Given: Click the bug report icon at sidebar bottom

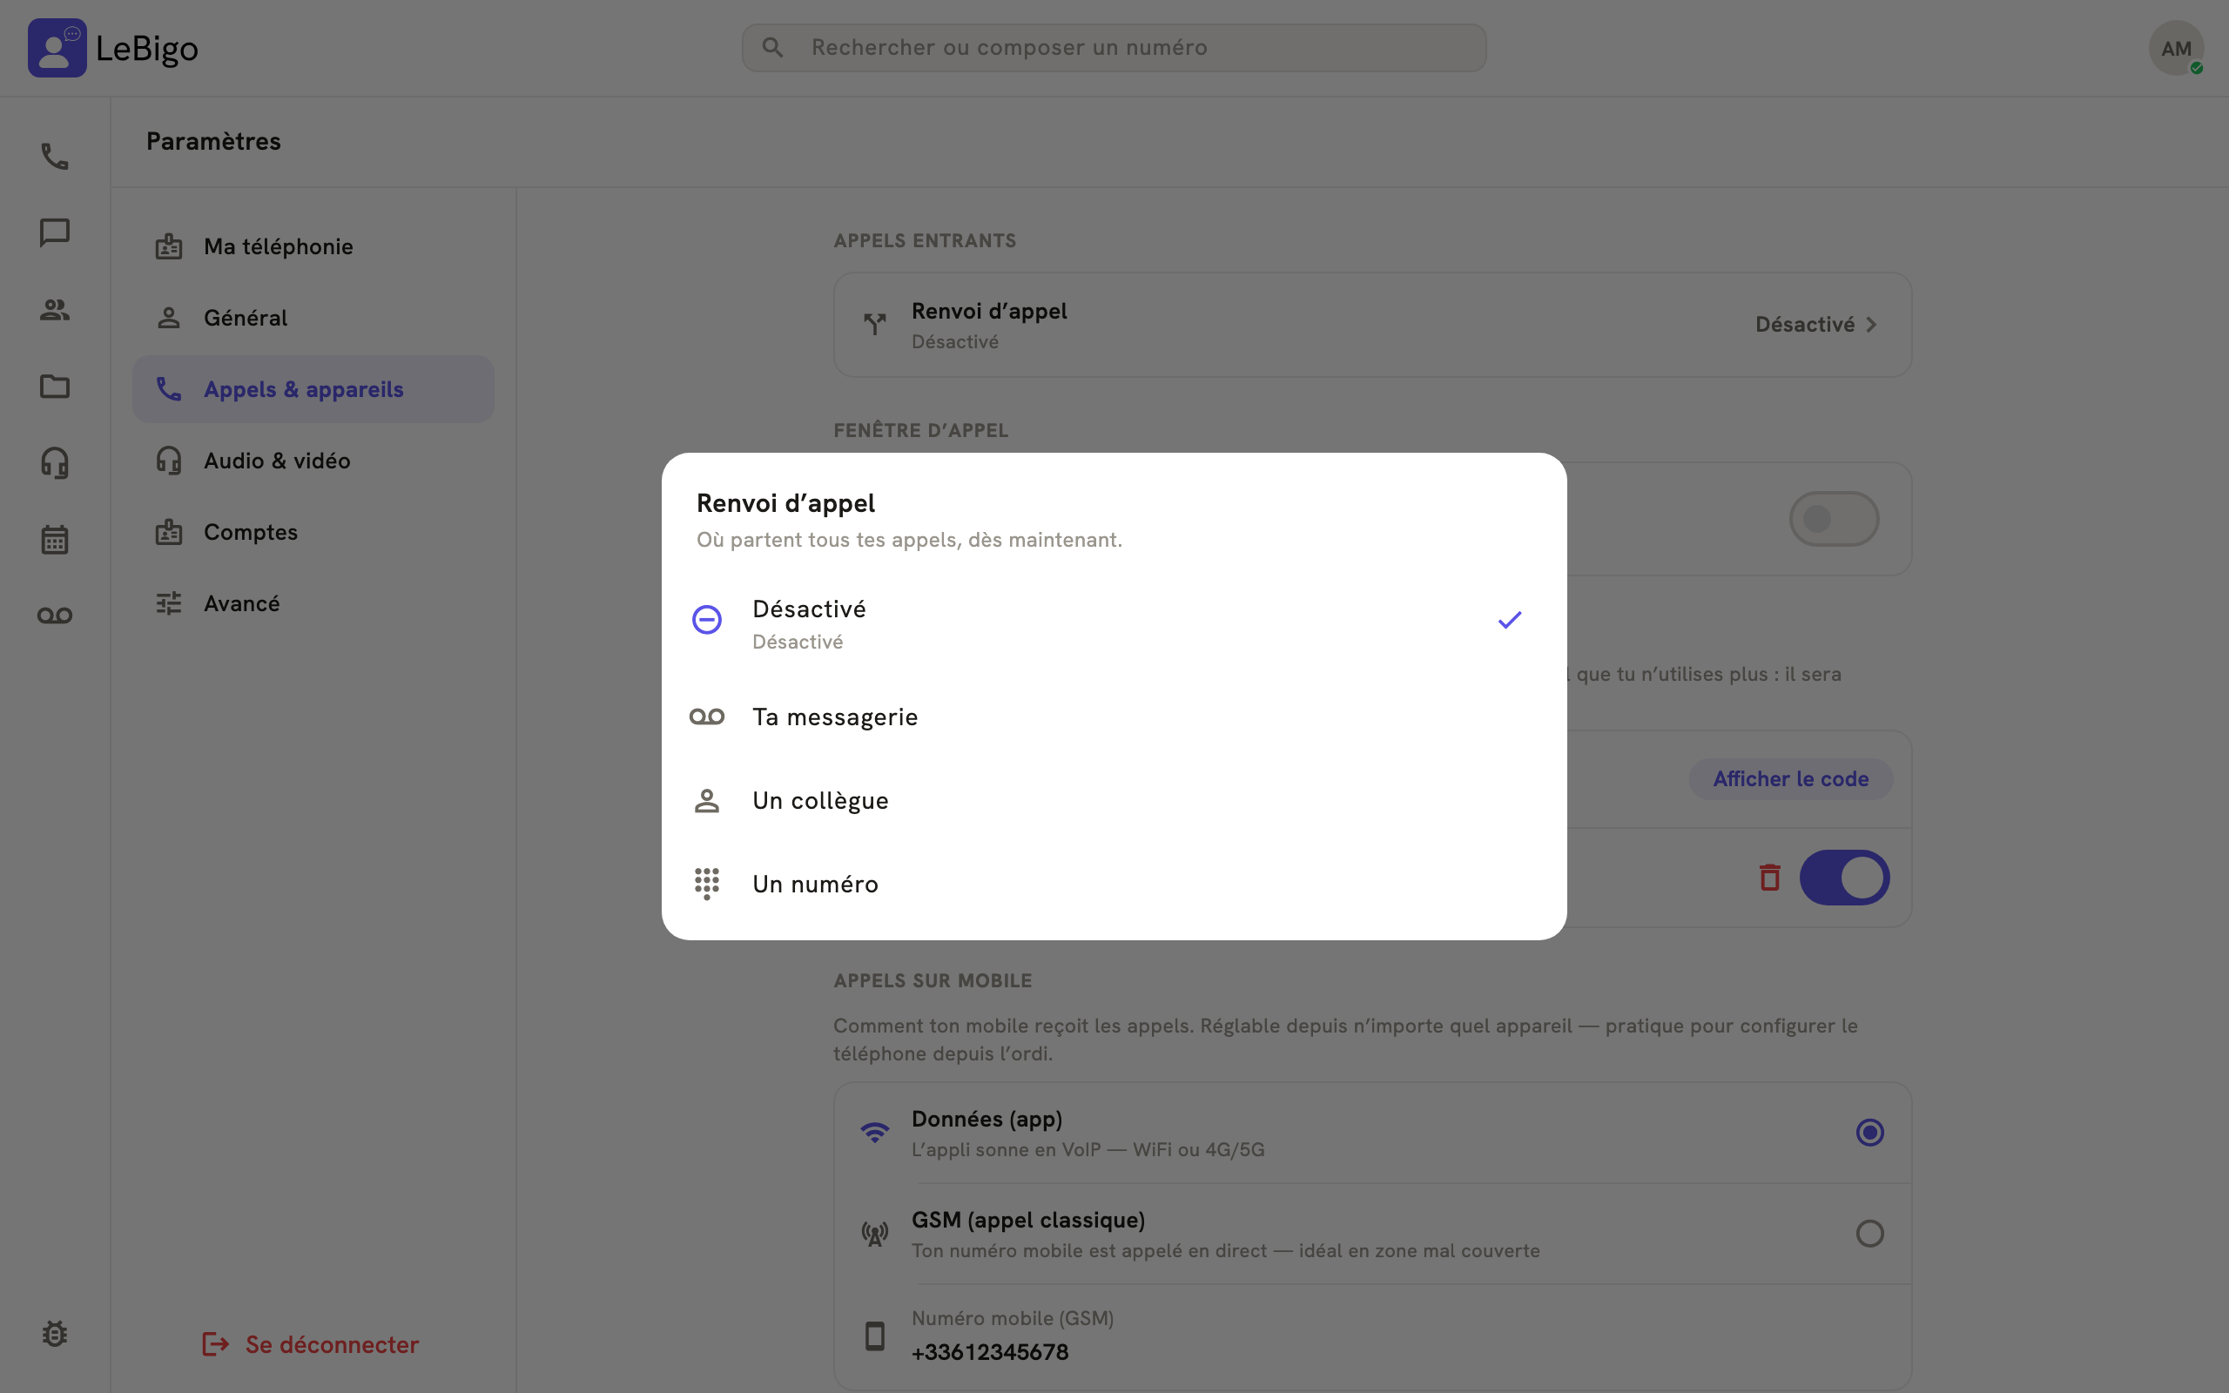Looking at the screenshot, I should coord(54,1333).
